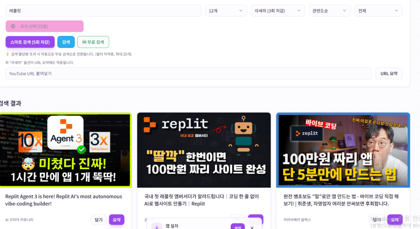This screenshot has width=420, height=229.
Task: Click 담기 on the 커리어해커 알렉스 card
Action: click(x=377, y=220)
